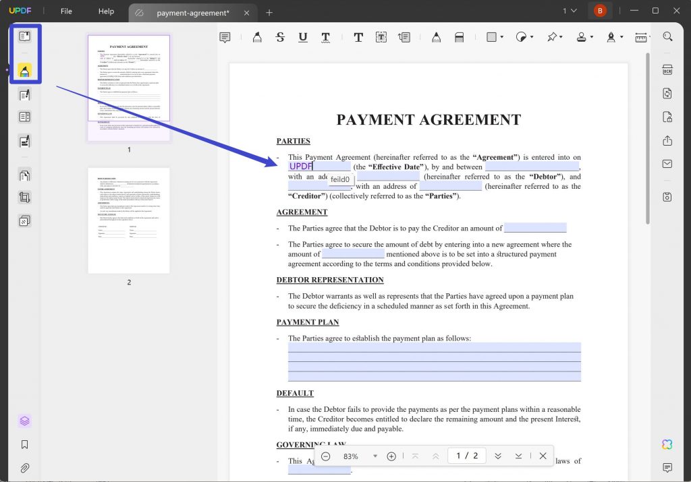Select the Highlighter tool

(257, 37)
